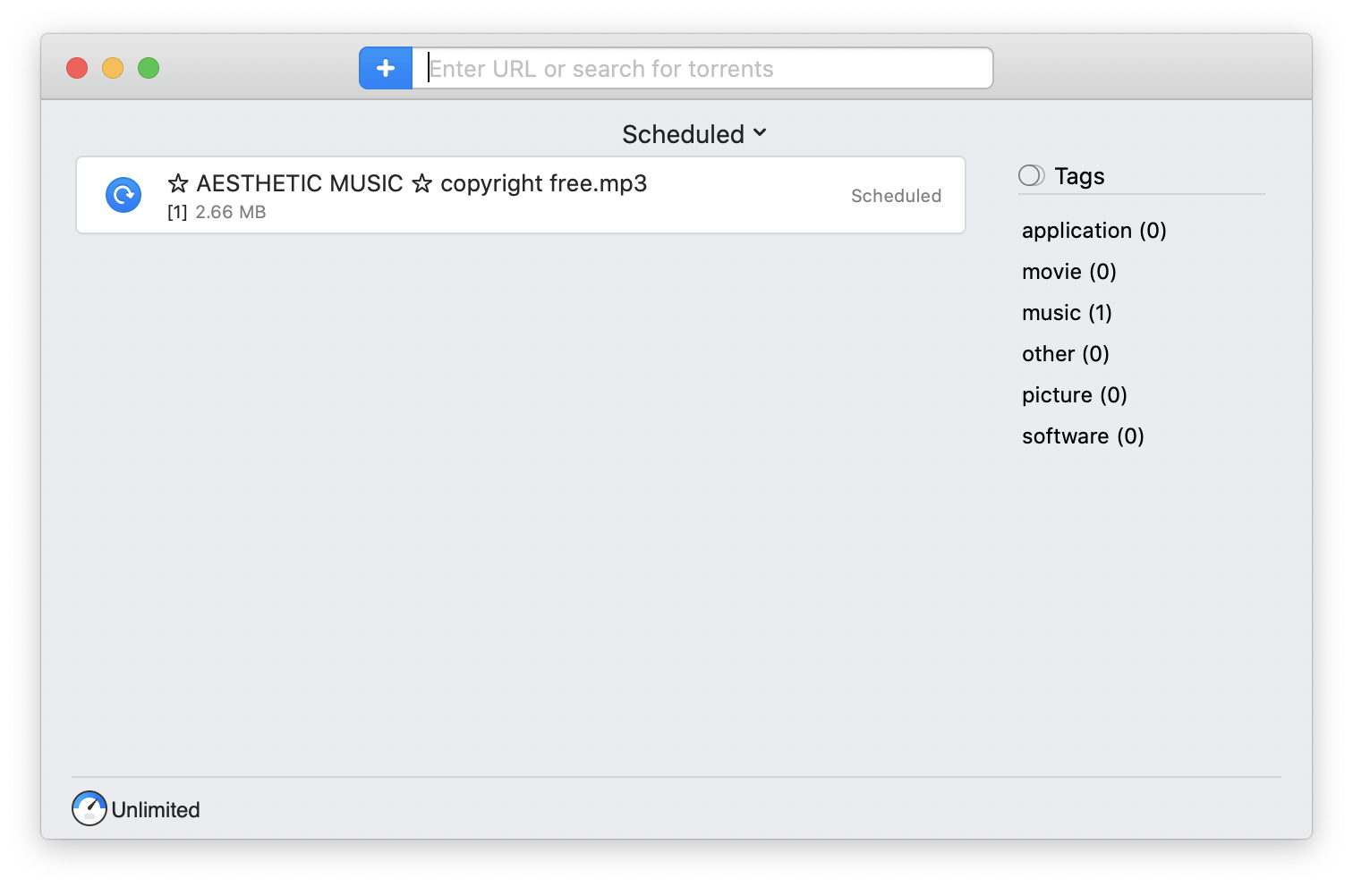This screenshot has height=887, width=1353.
Task: Click the Scheduled status label on the download
Action: pos(896,196)
